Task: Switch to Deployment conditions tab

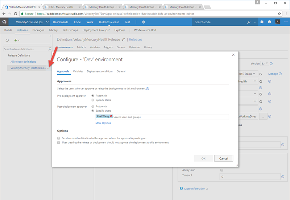Action: [100, 71]
